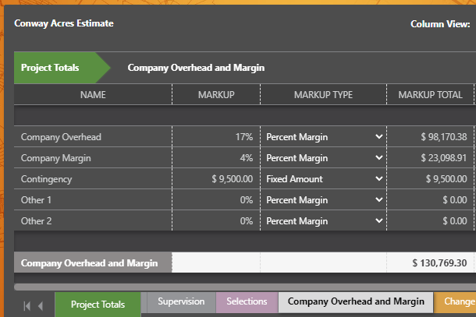Jump to first sheet tab arrow
Viewport: 476px width, 317px height.
[27, 305]
